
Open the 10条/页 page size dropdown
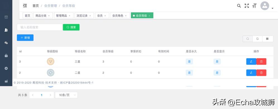click(66, 95)
